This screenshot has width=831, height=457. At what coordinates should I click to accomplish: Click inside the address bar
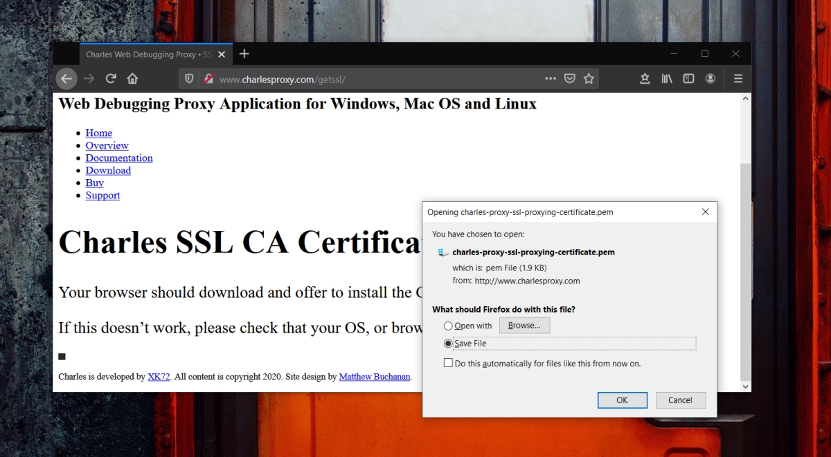[x=346, y=78]
